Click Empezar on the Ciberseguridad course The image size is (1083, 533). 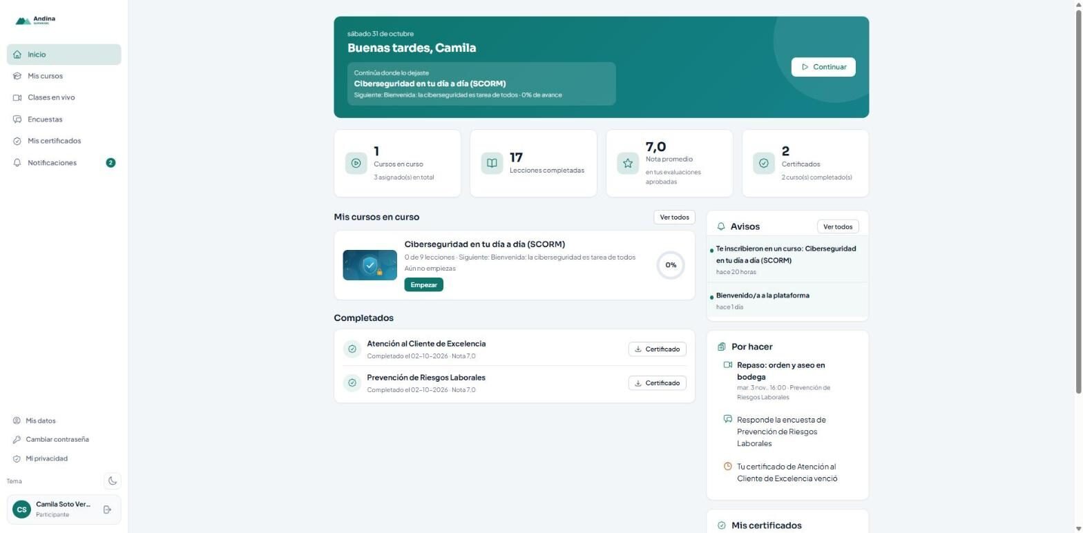click(x=423, y=285)
